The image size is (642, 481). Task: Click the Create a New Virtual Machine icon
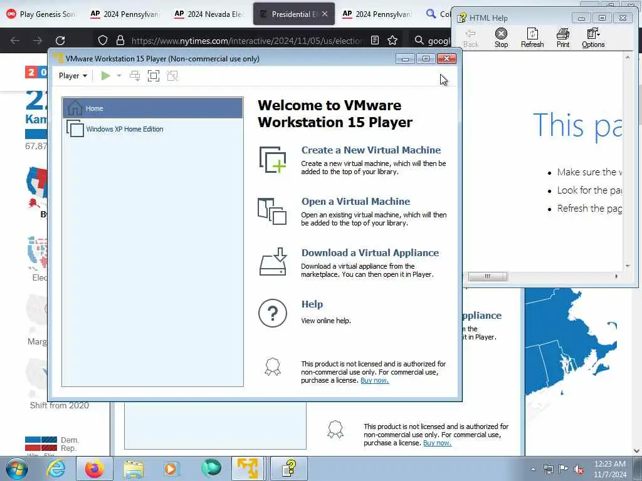coord(272,160)
